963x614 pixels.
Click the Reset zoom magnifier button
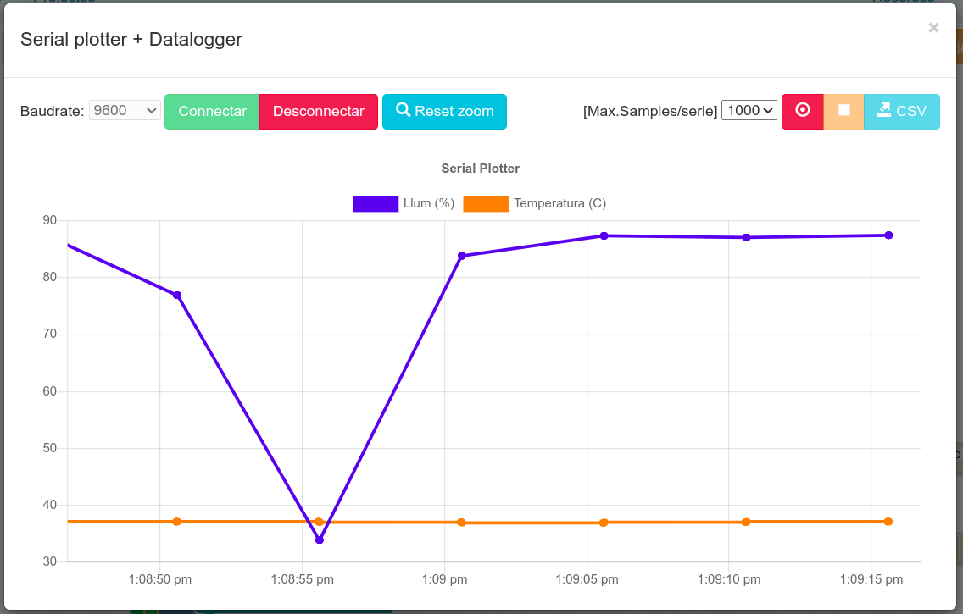pyautogui.click(x=445, y=111)
